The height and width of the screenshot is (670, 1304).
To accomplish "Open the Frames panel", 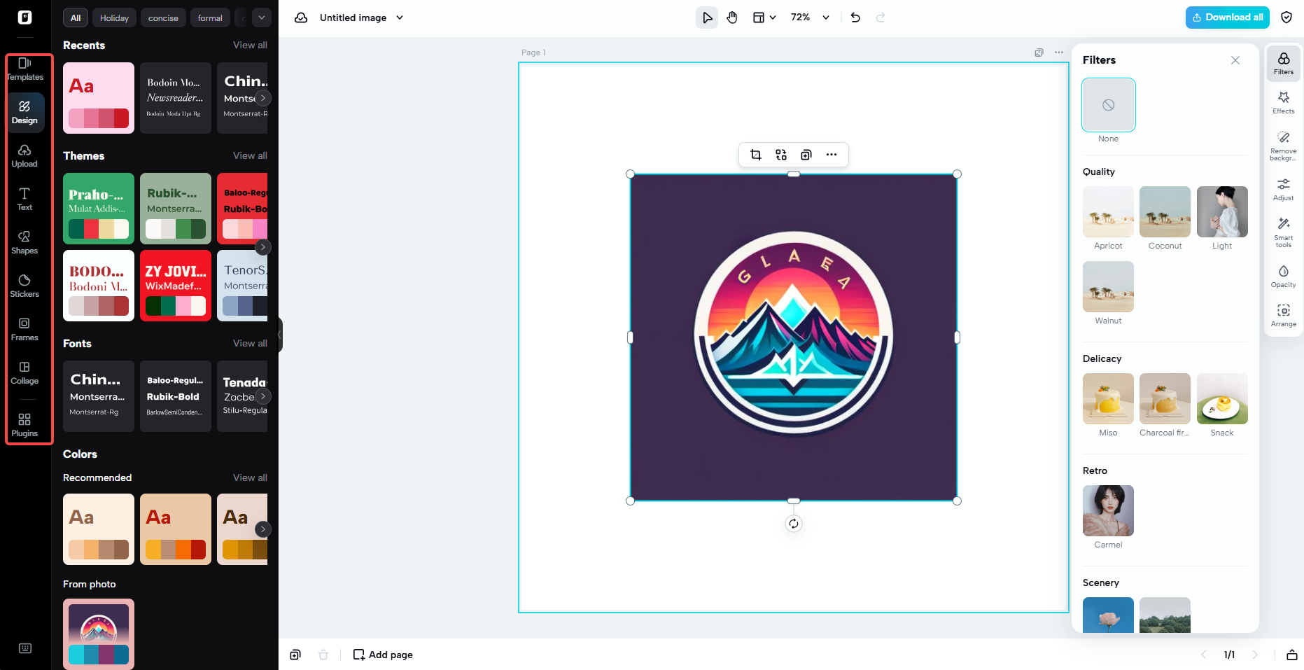I will coord(24,330).
